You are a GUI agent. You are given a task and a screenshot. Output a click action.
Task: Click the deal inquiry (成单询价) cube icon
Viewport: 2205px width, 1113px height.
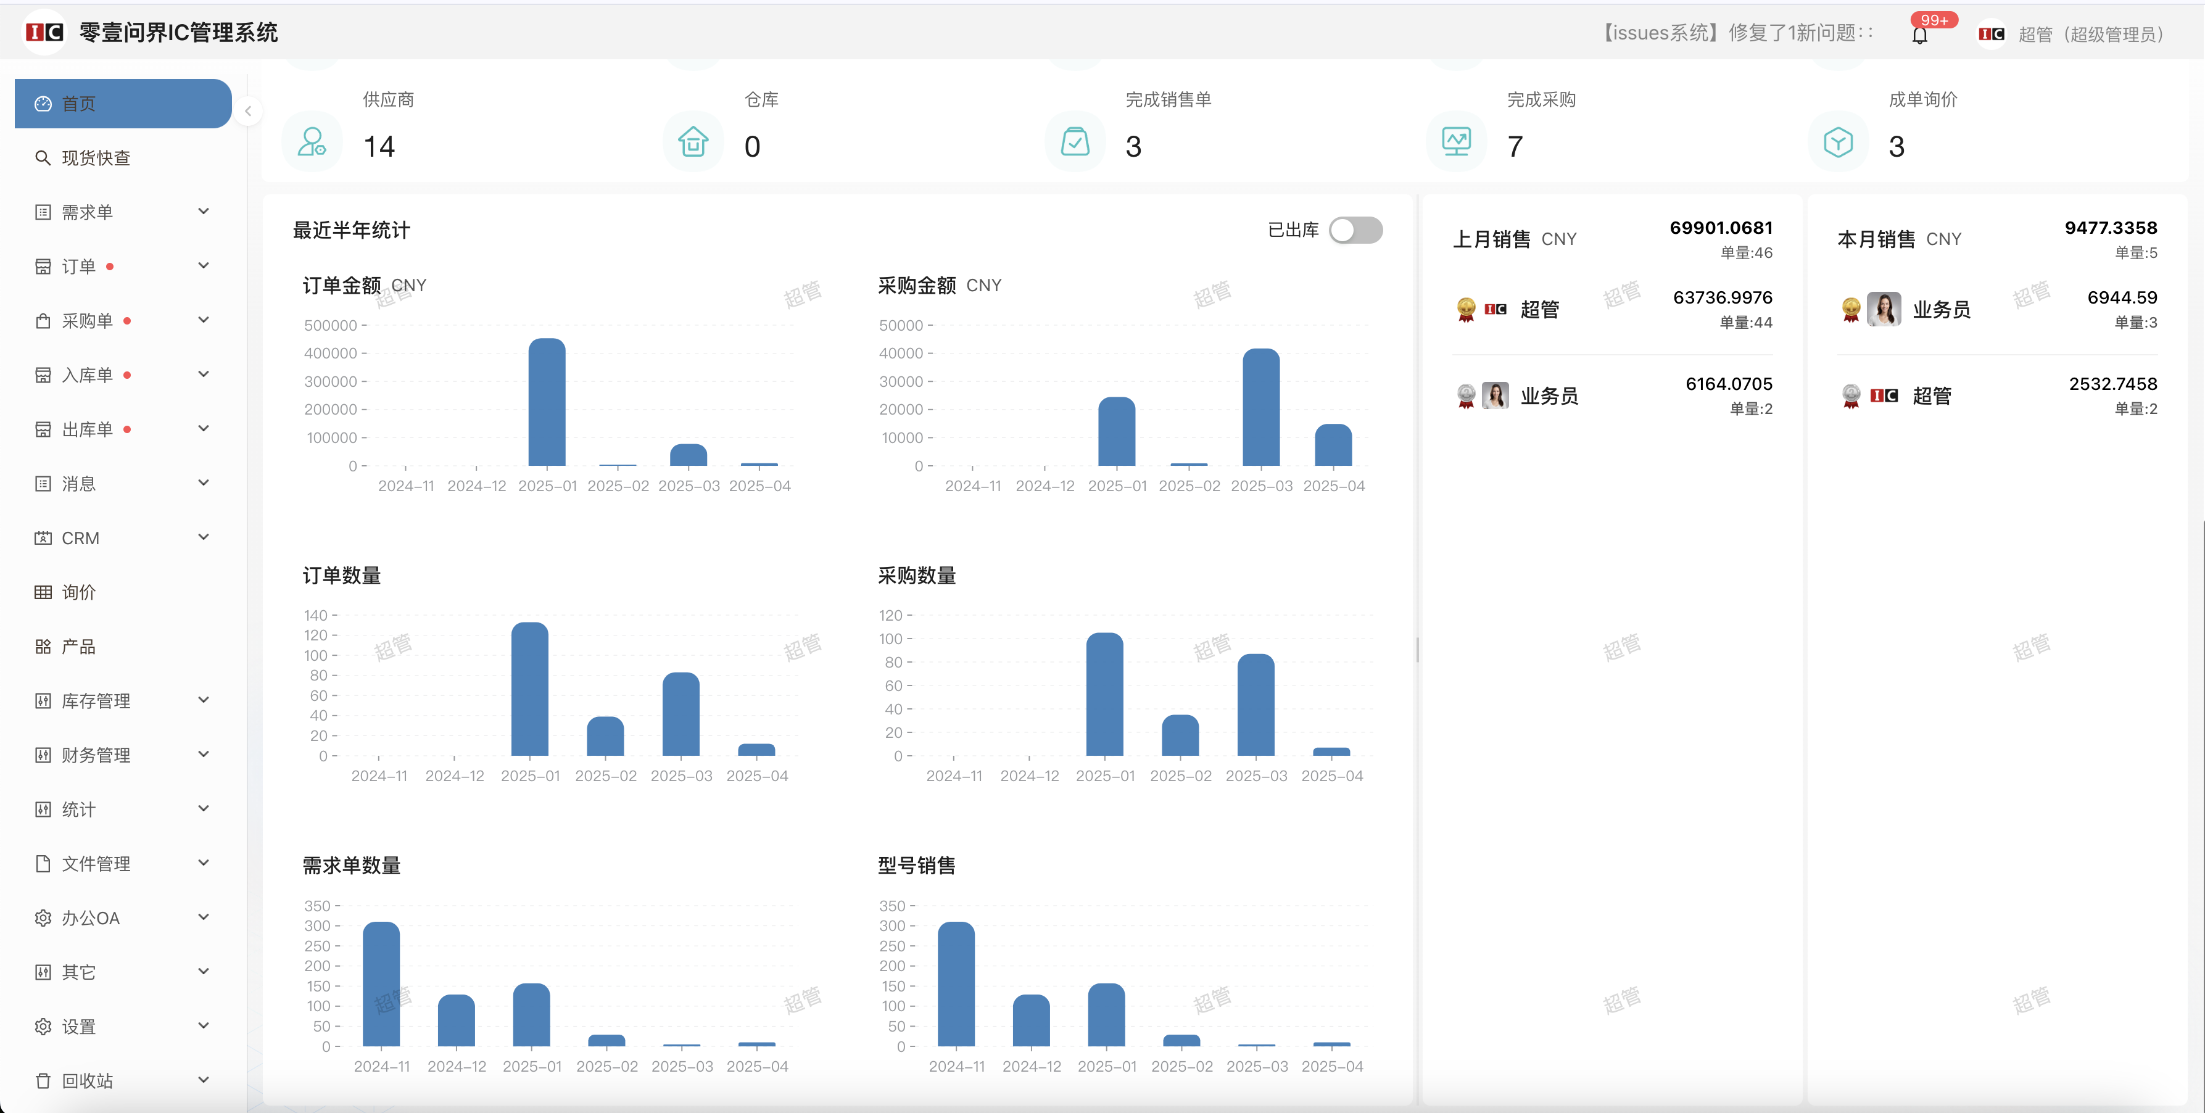(1838, 142)
